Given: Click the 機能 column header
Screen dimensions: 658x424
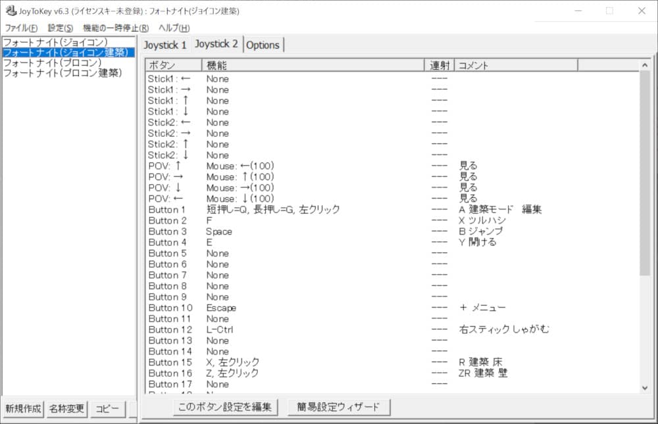Looking at the screenshot, I should coord(313,65).
